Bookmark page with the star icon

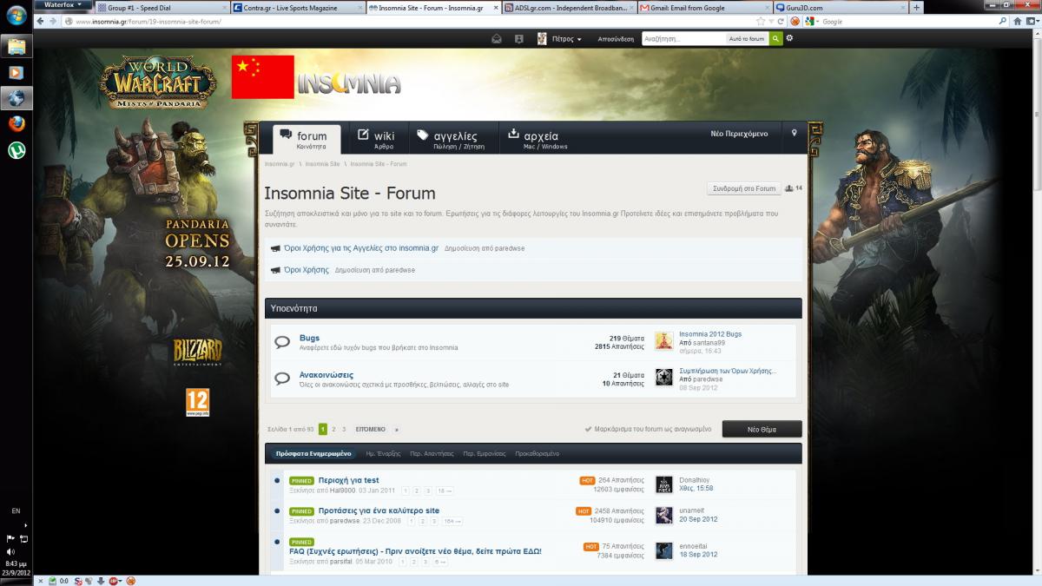pos(761,21)
